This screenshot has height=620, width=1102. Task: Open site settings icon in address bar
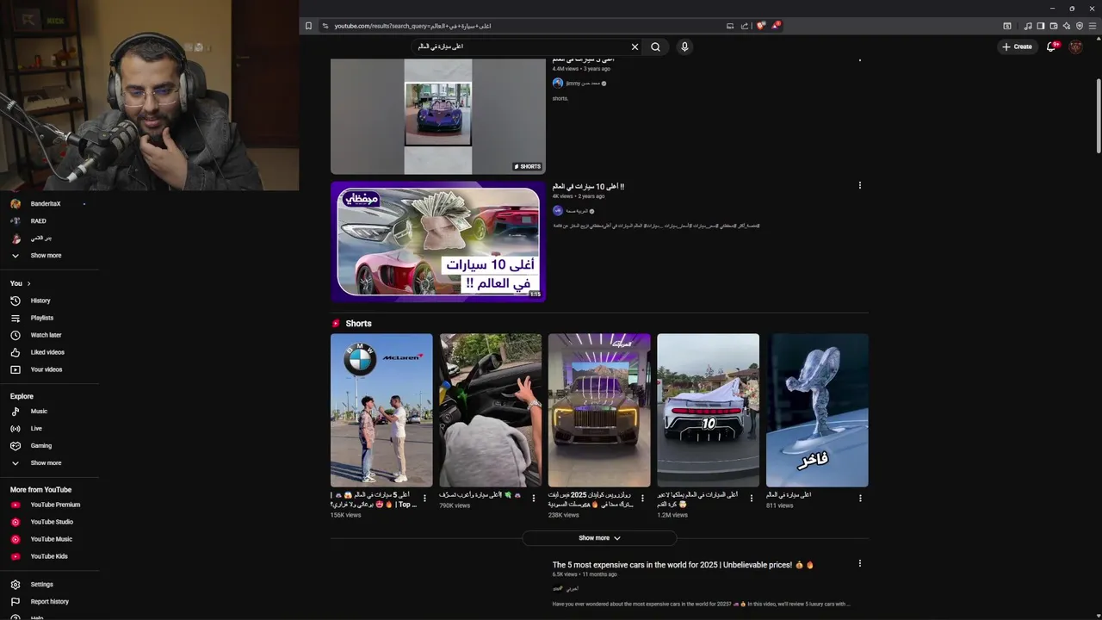click(325, 26)
